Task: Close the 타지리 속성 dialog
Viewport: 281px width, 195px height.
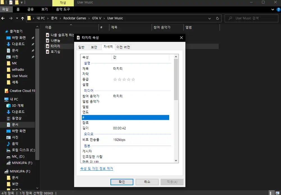Action: [x=181, y=38]
